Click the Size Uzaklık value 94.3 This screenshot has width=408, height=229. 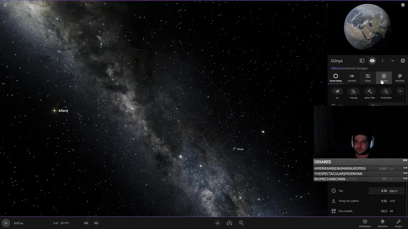384,211
